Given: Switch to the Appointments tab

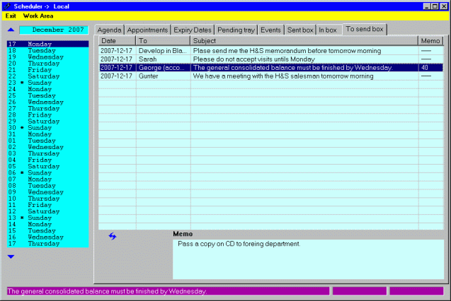Looking at the screenshot, I should pyautogui.click(x=149, y=30).
